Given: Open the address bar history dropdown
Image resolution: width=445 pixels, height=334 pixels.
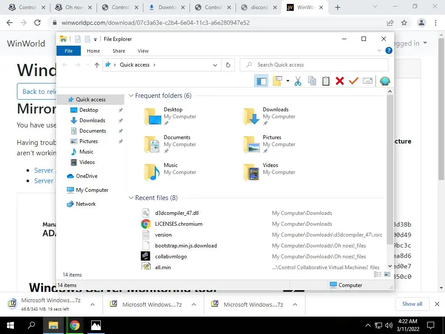Looking at the screenshot, I should 215,65.
